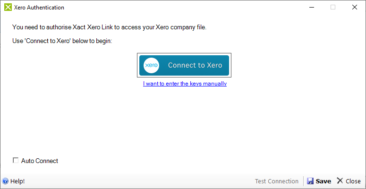Minimize the Xero Authentication window
This screenshot has width=366, height=189.
click(x=311, y=8)
